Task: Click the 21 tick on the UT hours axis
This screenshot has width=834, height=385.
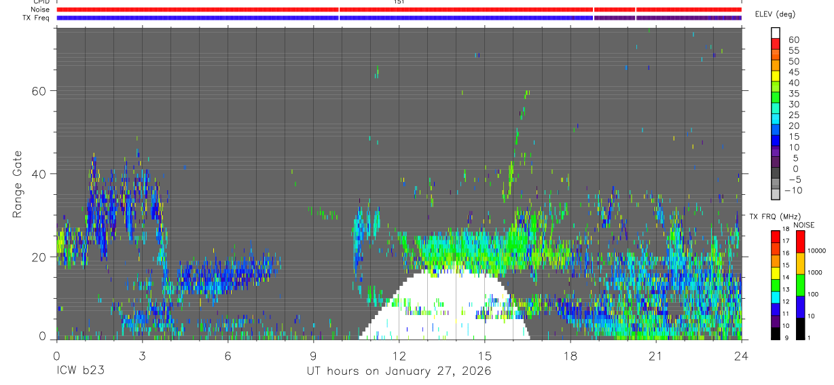Action: point(655,355)
